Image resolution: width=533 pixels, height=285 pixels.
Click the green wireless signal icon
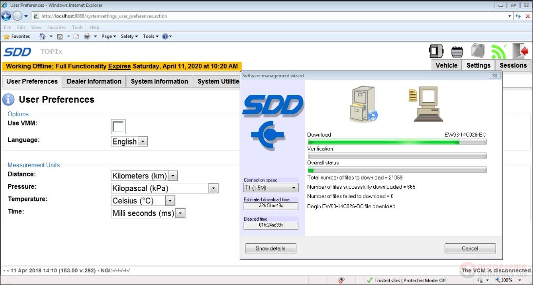tap(498, 51)
